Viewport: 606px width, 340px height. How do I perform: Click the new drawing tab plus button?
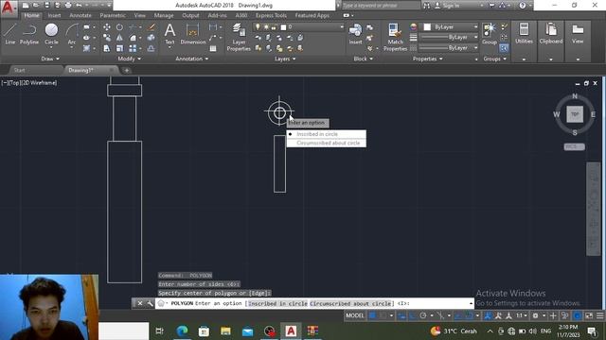126,70
